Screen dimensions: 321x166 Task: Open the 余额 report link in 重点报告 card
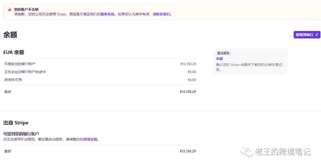(219, 59)
